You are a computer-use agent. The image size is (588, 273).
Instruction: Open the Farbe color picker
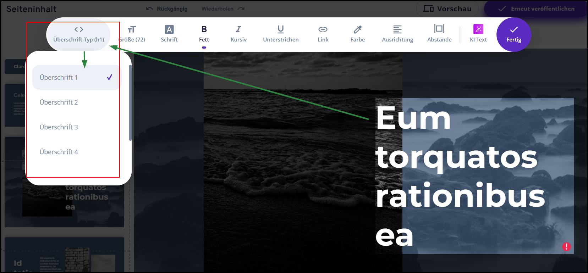click(x=358, y=34)
